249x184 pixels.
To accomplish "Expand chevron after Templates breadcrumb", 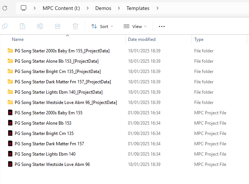I will (157, 8).
